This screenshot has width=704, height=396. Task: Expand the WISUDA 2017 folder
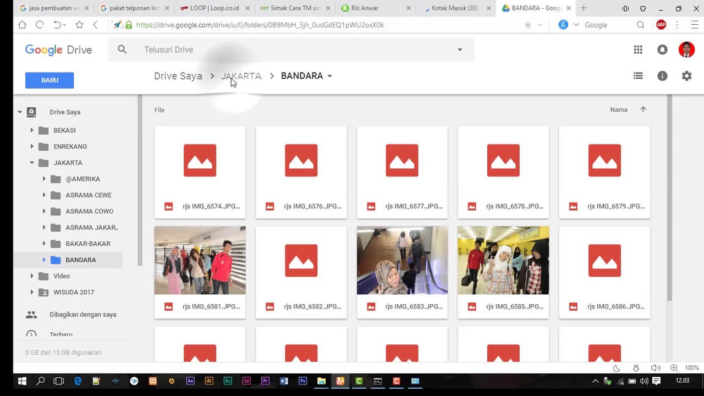(31, 292)
